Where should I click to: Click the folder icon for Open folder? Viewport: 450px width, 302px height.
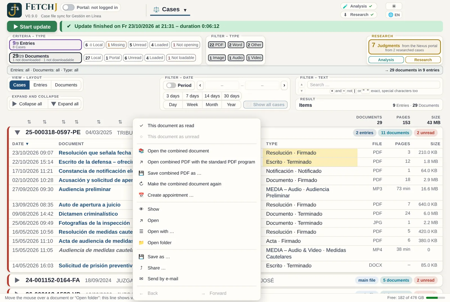(x=141, y=242)
